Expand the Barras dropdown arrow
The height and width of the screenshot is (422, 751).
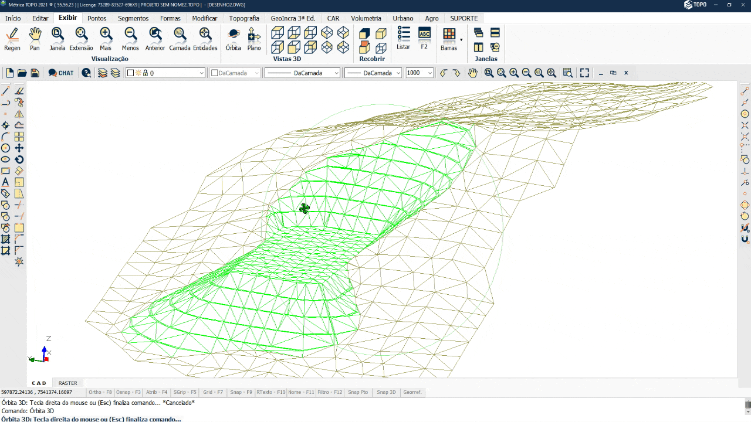click(461, 40)
